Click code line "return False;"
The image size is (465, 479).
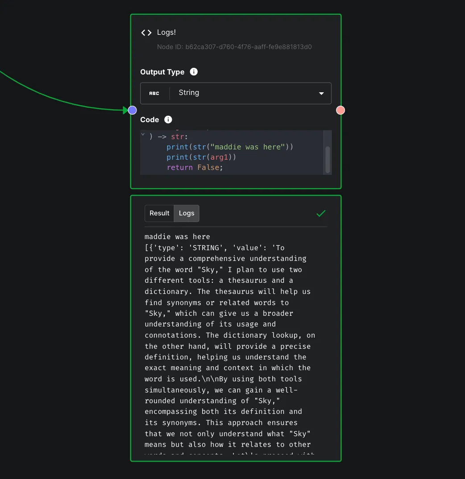pyautogui.click(x=195, y=167)
